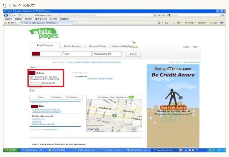Open the To Mobile dropdown
The image size is (229, 157).
coord(56,97)
